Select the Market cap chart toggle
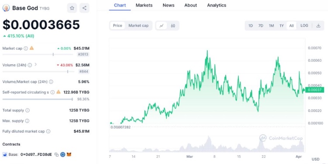 pyautogui.click(x=139, y=25)
